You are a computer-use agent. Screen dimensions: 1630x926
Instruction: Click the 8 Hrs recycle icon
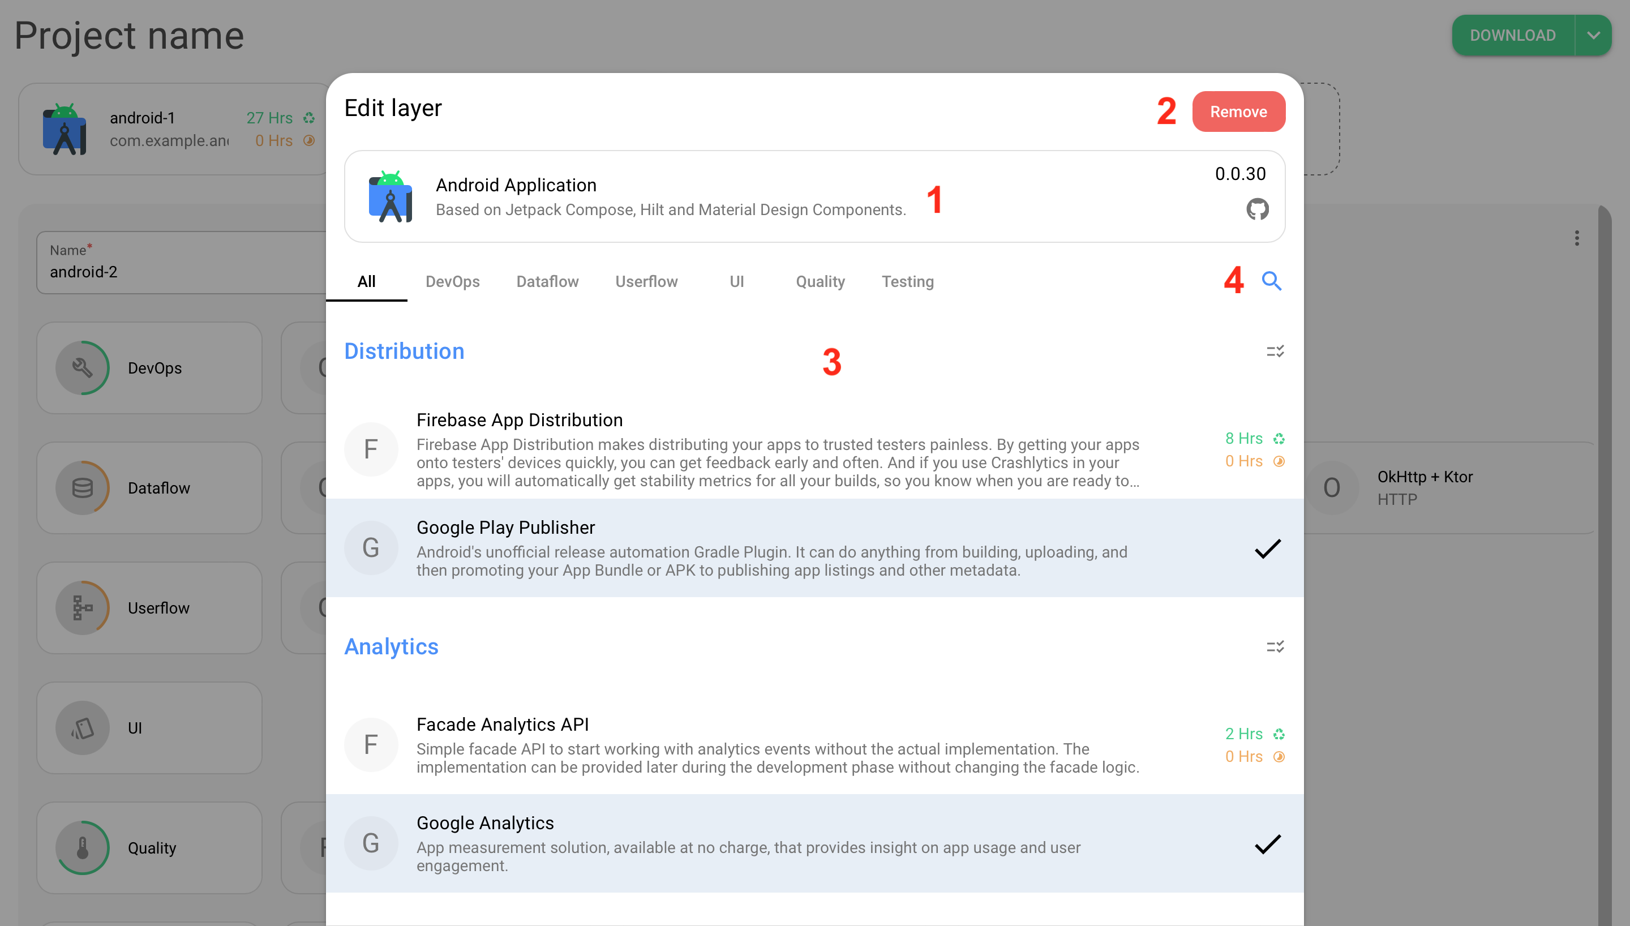(1279, 439)
